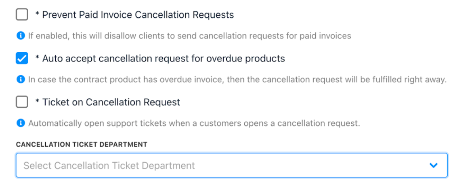
Task: Click empty area right of dropdown placeholder
Action: pyautogui.click(x=312, y=166)
